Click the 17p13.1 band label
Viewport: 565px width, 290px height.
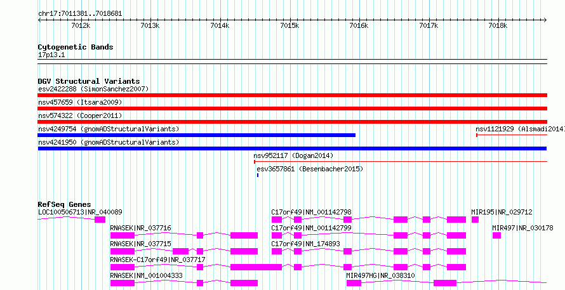pyautogui.click(x=51, y=55)
